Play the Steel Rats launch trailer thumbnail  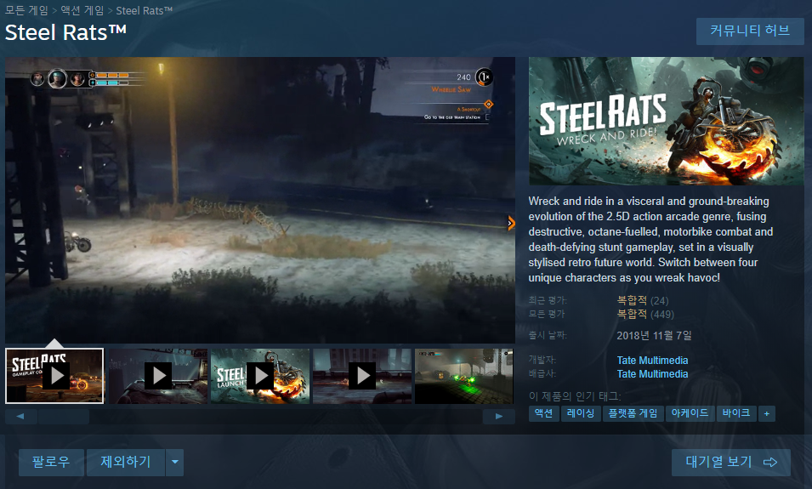[x=260, y=376]
